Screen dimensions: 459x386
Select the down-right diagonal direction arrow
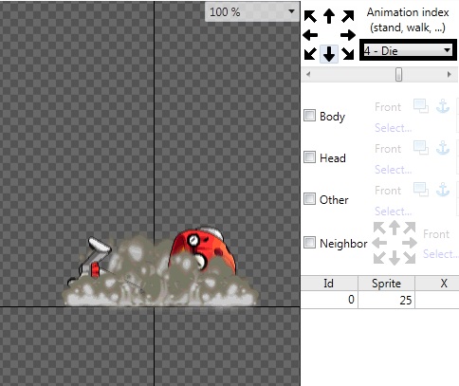(x=348, y=54)
